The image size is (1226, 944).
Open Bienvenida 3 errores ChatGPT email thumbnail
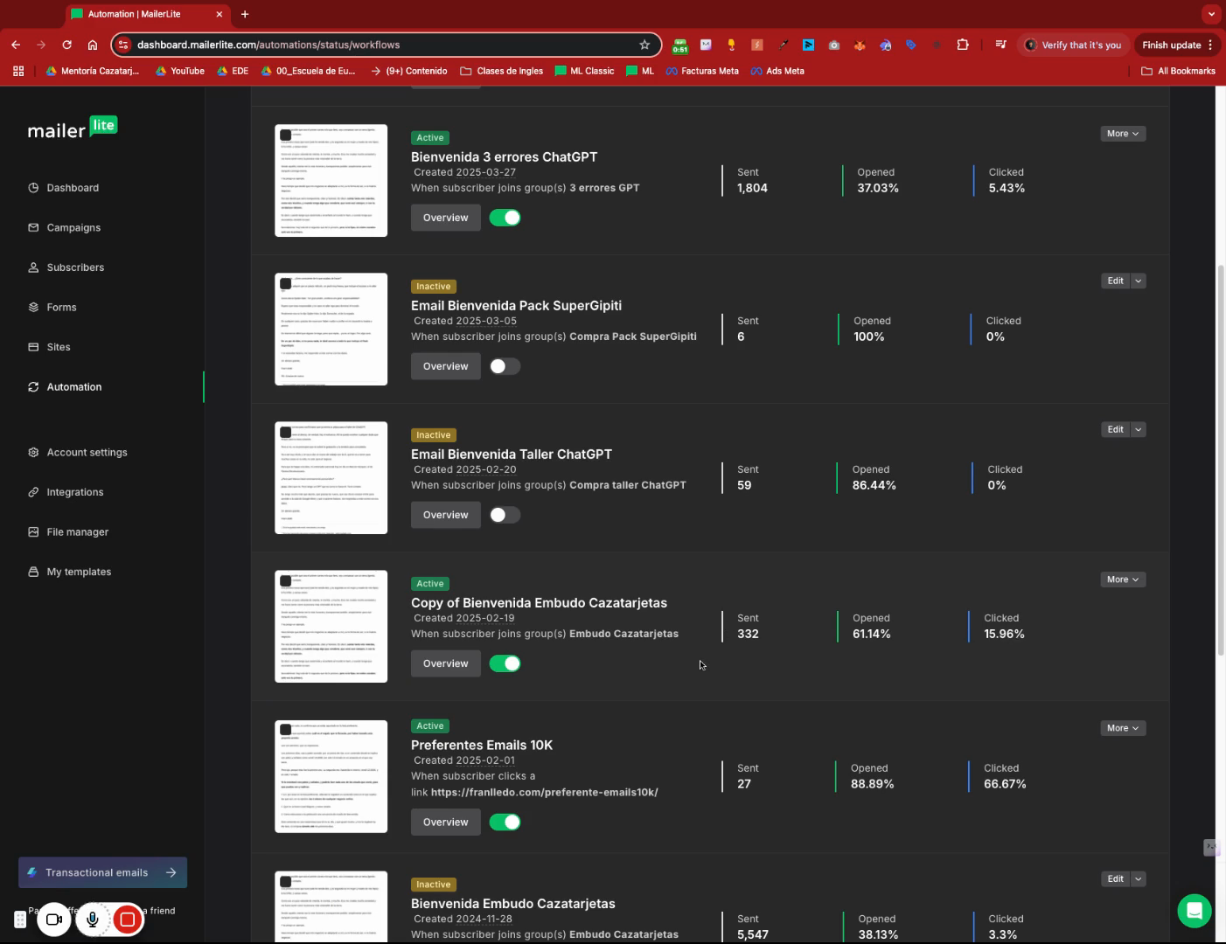pos(331,180)
